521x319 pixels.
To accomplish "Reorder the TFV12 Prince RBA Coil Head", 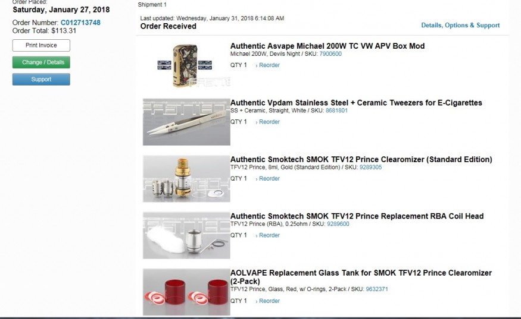I will pyautogui.click(x=269, y=235).
